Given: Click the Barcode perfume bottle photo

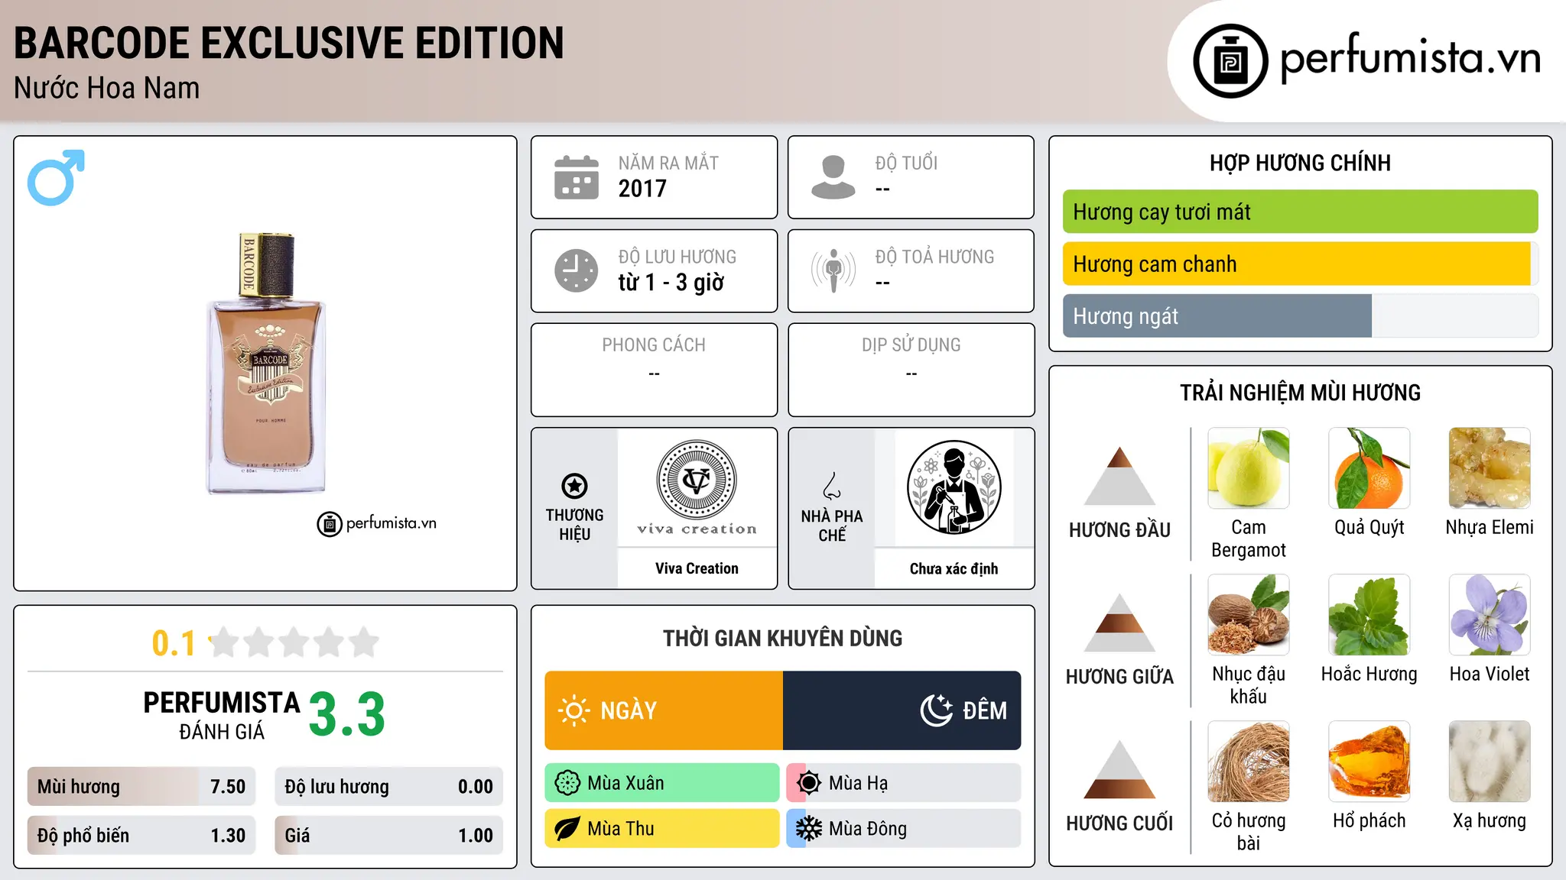Looking at the screenshot, I should [x=266, y=364].
